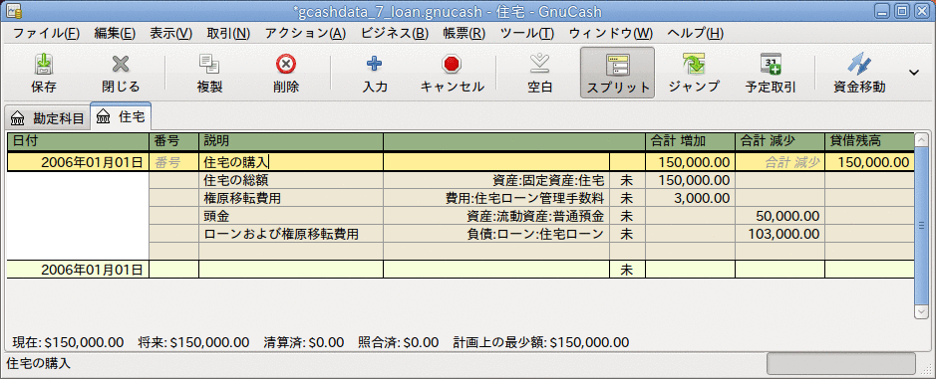Click the 説明 column header
This screenshot has width=936, height=379.
(291, 141)
